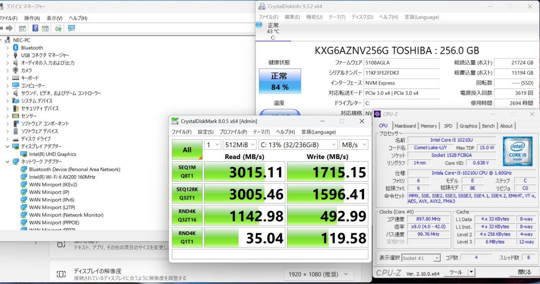Open the arrow next to ツール in CPU-Z

(471, 272)
